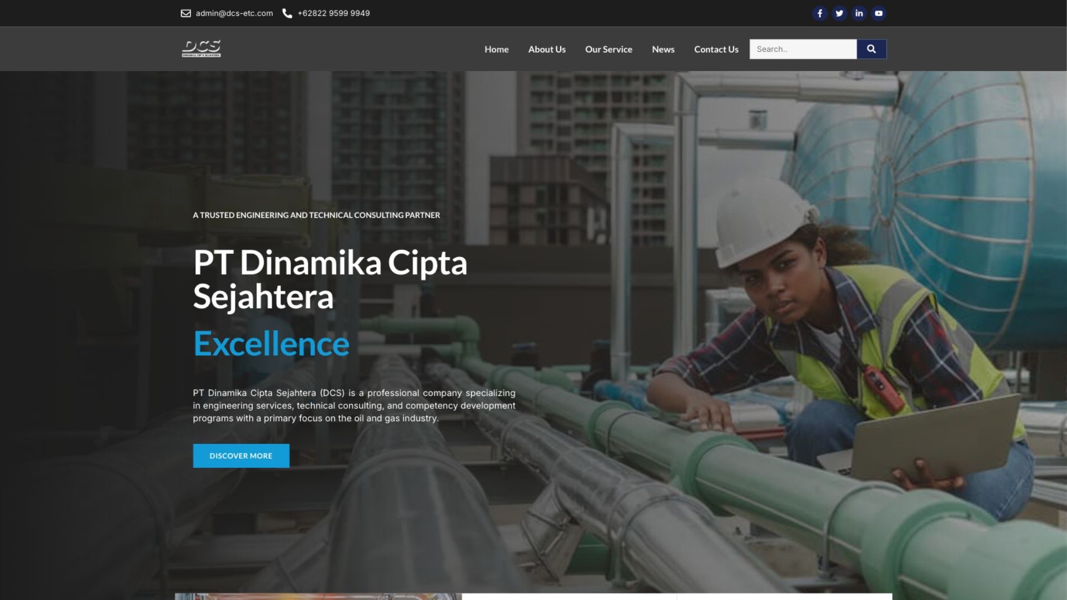Click the phone handset icon

pos(287,13)
